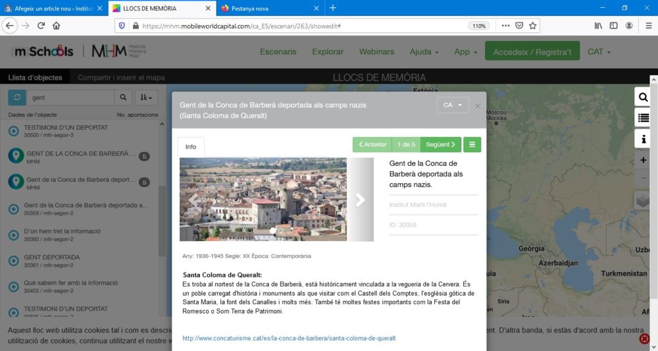658x351 pixels.
Task: Expand the Ajuda menu
Action: point(424,51)
